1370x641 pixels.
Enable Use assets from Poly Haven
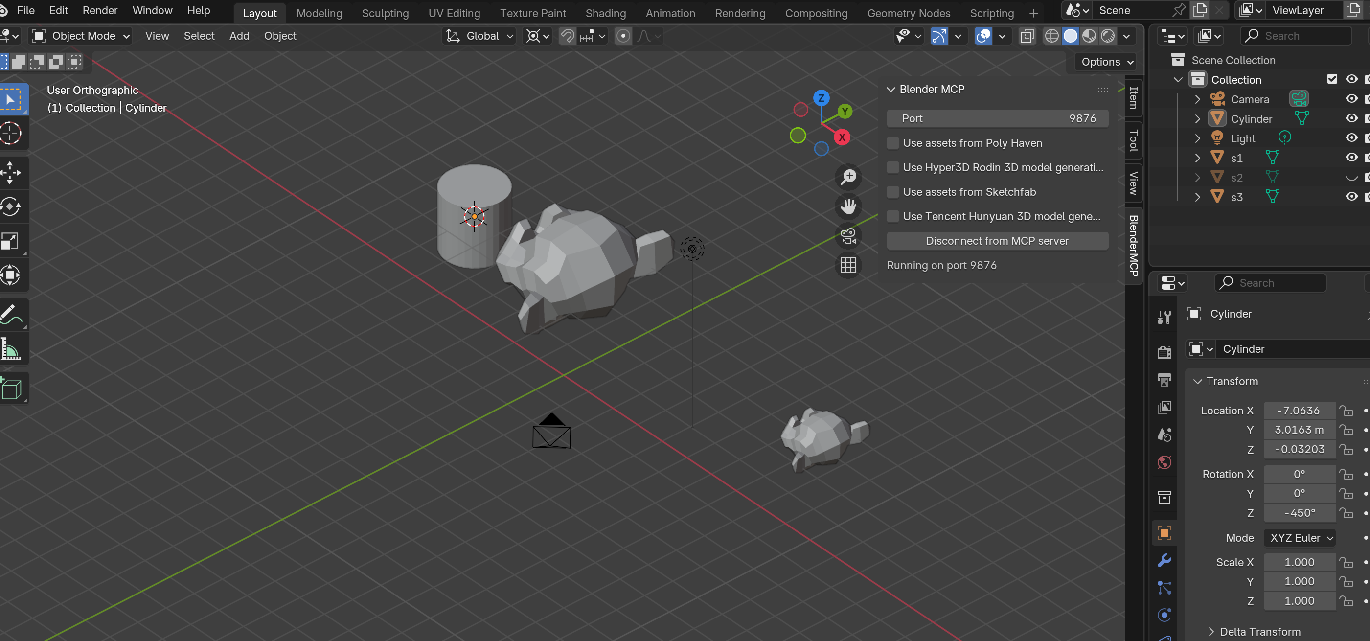(893, 143)
